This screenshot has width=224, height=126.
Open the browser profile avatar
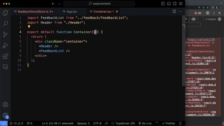217,8
